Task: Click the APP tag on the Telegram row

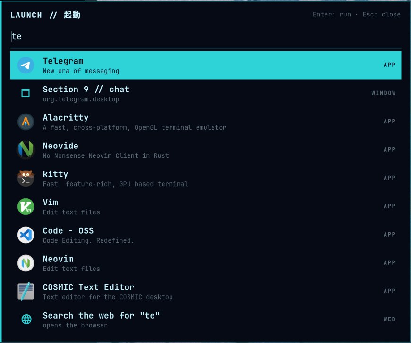Action: [390, 65]
